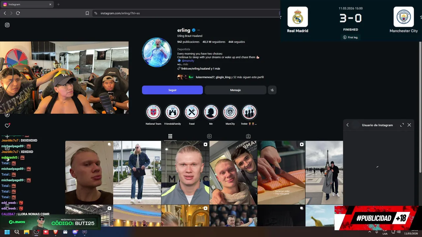
Task: Show the 444 seguidos list
Action: [x=237, y=42]
